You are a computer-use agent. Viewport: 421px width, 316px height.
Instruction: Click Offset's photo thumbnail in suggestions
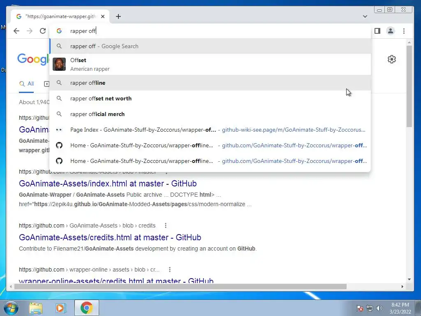click(x=59, y=64)
